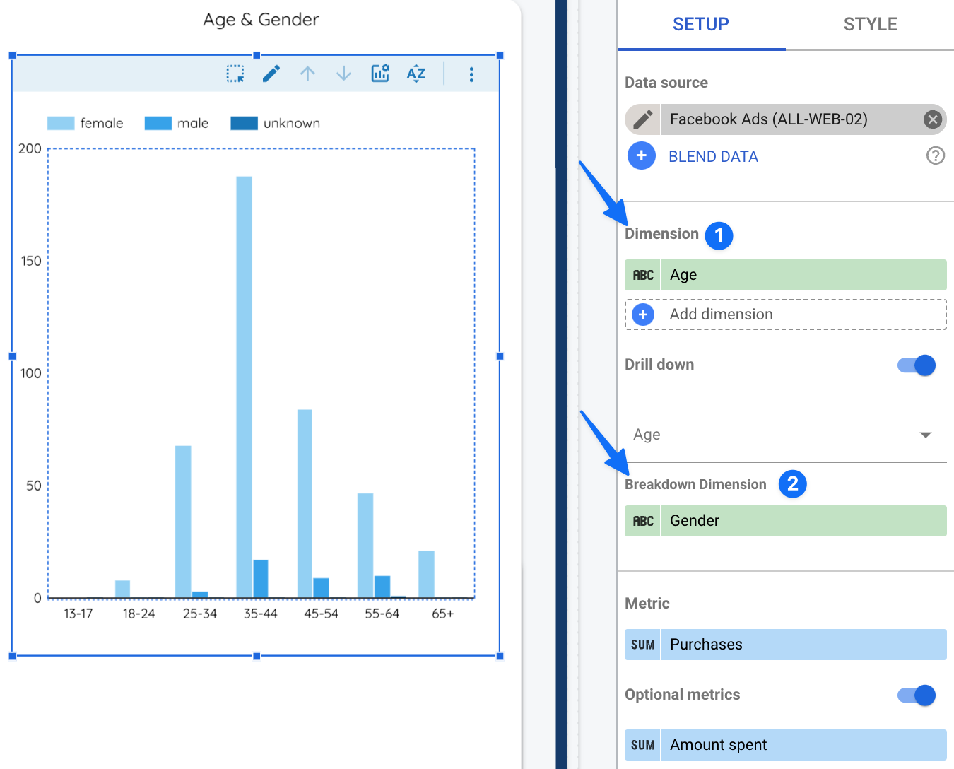The width and height of the screenshot is (954, 769).
Task: Select the SETUP tab
Action: [x=700, y=23]
